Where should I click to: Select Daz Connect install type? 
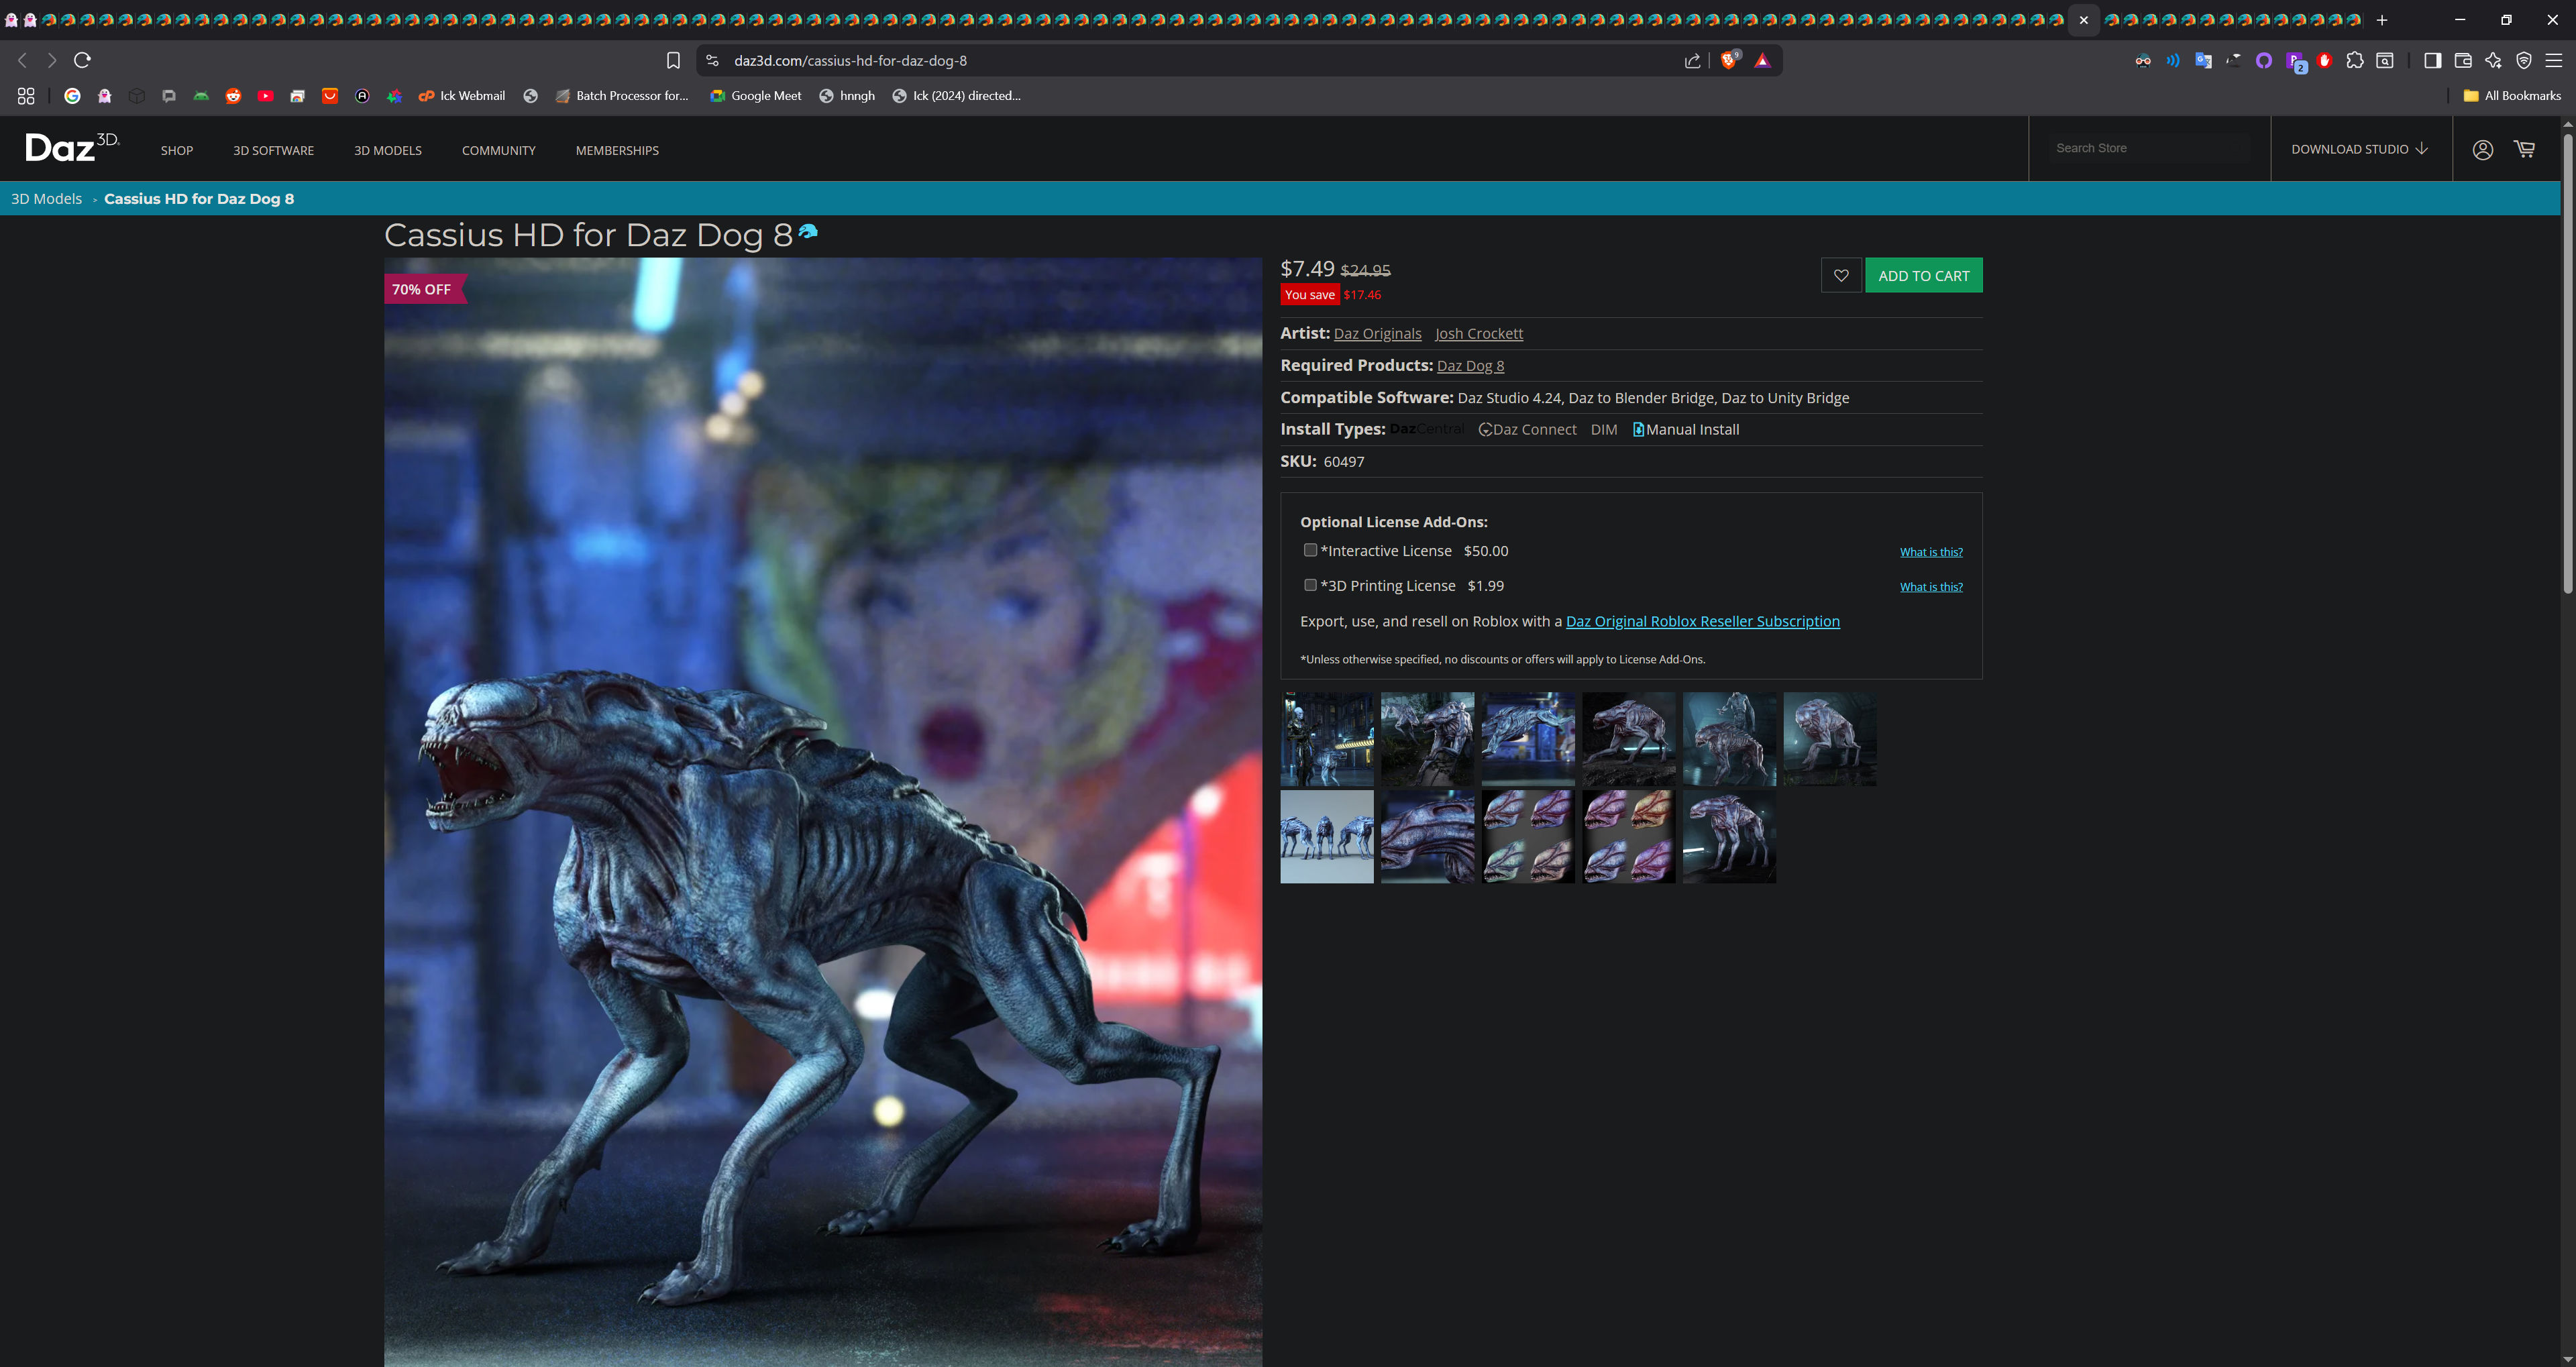[1527, 429]
